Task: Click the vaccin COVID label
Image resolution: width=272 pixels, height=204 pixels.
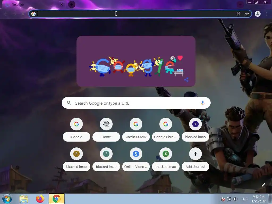Action: [136, 137]
